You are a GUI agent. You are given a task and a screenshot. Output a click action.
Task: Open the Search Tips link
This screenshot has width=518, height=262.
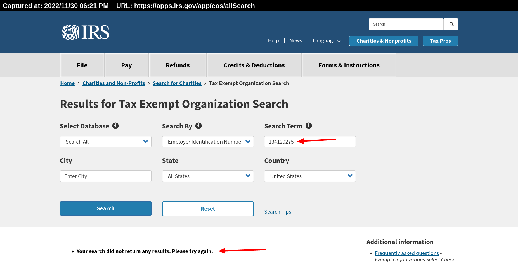click(x=278, y=212)
